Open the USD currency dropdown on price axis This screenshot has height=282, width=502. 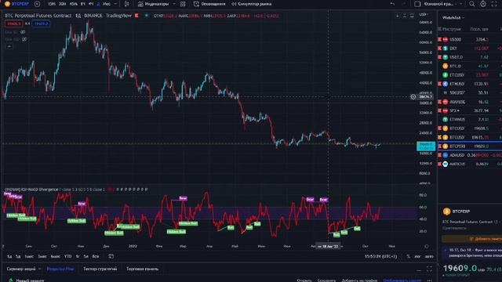[x=424, y=15]
